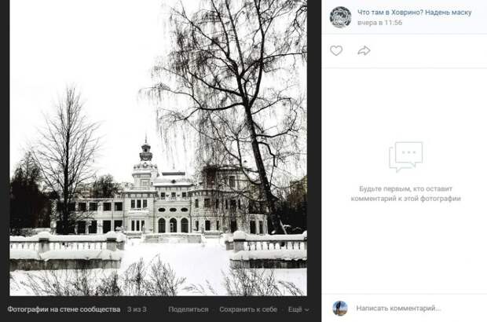The width and height of the screenshot is (487, 322).
Task: Open the post timestamp 'вчера в 11:56'
Action: click(x=379, y=23)
